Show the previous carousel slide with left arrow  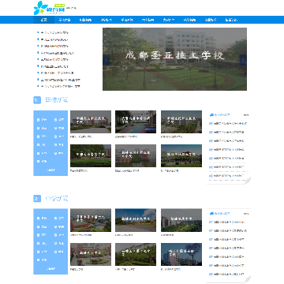click(x=106, y=60)
